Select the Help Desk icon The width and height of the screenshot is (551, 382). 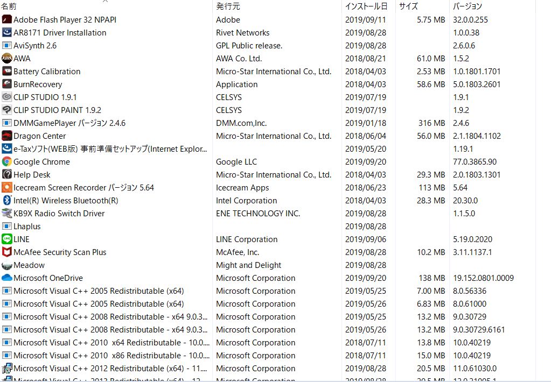[7, 175]
